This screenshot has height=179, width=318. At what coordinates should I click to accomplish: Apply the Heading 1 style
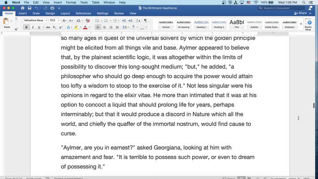click(x=201, y=24)
